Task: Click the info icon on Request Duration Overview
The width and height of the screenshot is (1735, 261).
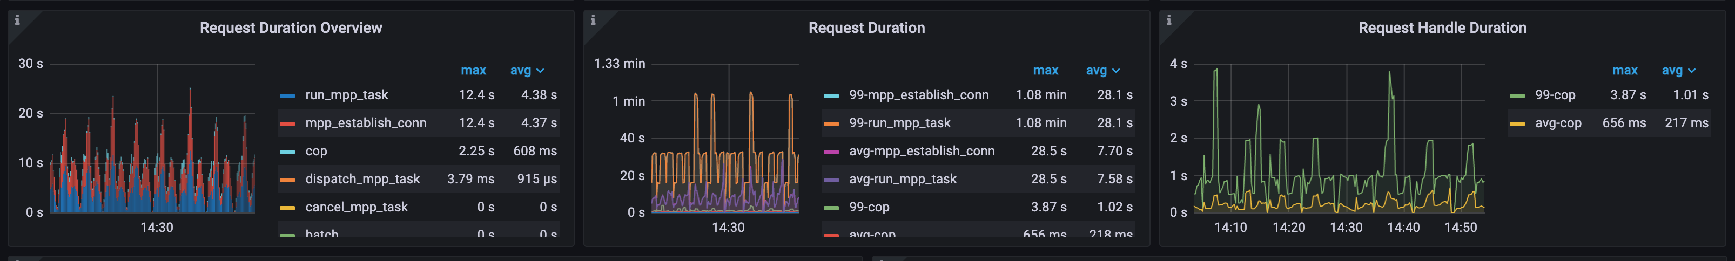Action: (17, 20)
